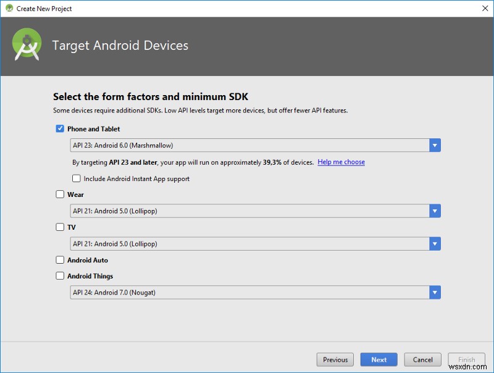Image resolution: width=494 pixels, height=373 pixels.
Task: Open the Help me choose link
Action: coord(341,162)
